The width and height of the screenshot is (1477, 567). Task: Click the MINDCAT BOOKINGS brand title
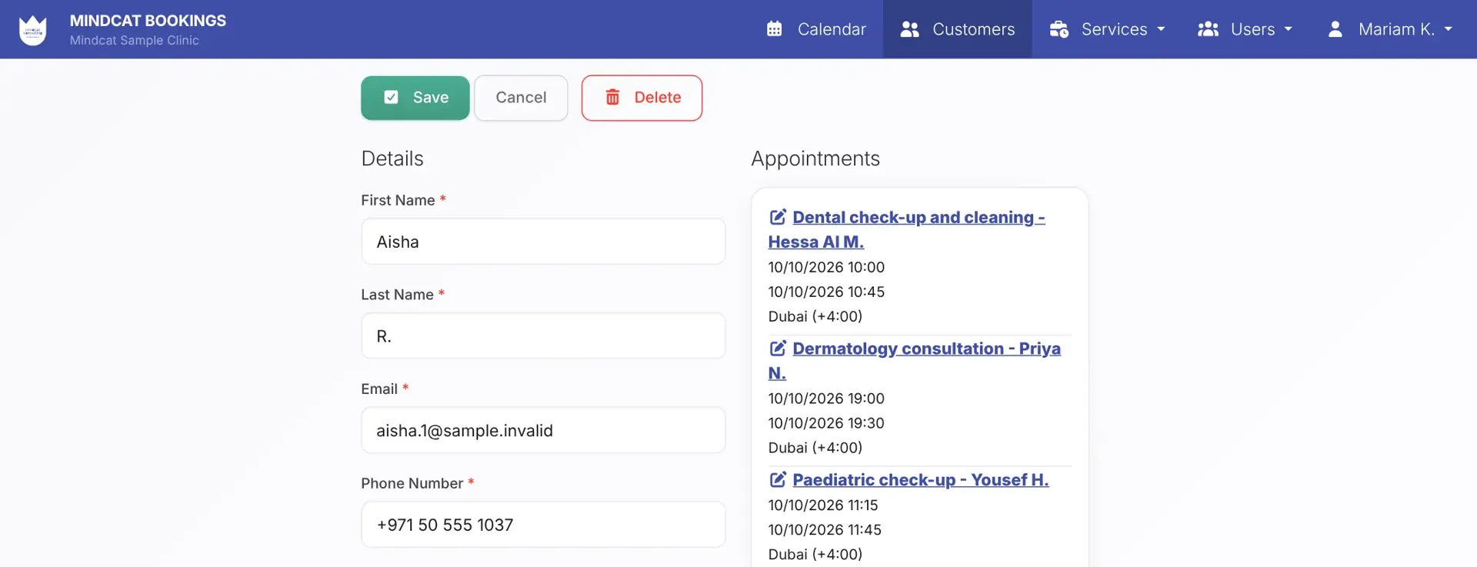click(x=148, y=21)
